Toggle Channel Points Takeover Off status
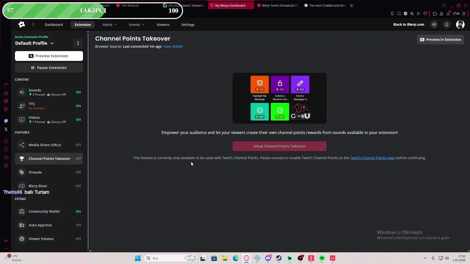Screen dimensions: 470x264 coord(78,158)
